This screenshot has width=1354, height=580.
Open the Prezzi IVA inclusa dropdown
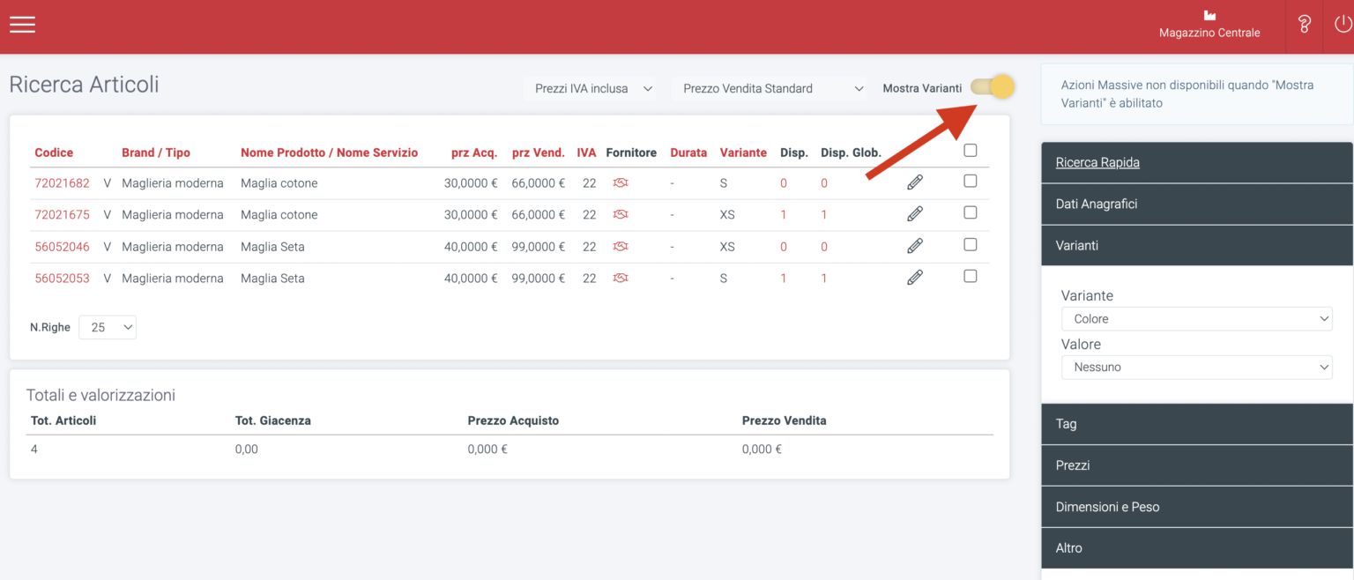click(x=593, y=88)
